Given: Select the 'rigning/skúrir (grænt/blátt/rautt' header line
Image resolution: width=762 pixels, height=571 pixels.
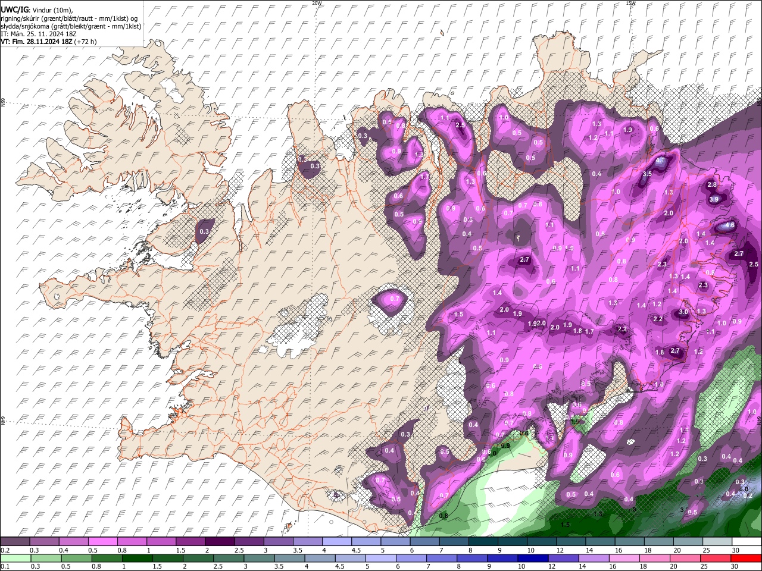Looking at the screenshot, I should coord(46,18).
